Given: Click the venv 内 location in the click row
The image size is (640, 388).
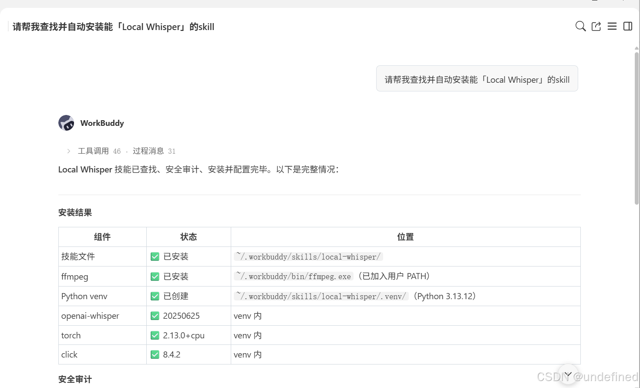Looking at the screenshot, I should [248, 354].
